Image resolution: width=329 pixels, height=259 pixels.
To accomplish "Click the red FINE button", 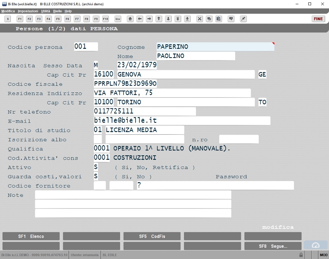I will click(318, 19).
